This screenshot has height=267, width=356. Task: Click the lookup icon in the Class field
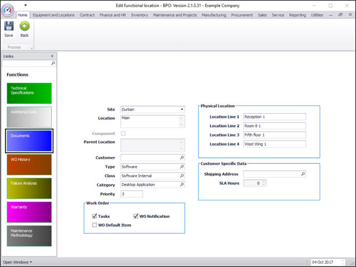coord(182,176)
